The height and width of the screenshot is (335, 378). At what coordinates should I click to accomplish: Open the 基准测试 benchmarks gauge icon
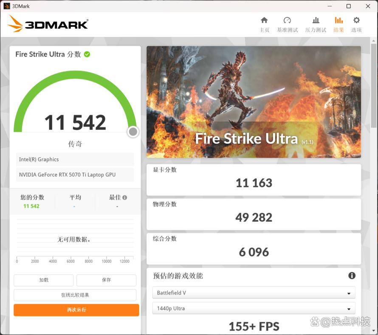pyautogui.click(x=287, y=20)
